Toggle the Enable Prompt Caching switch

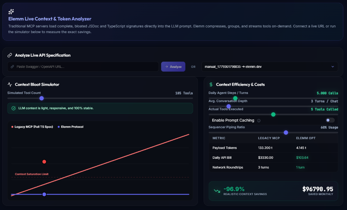[330, 120]
